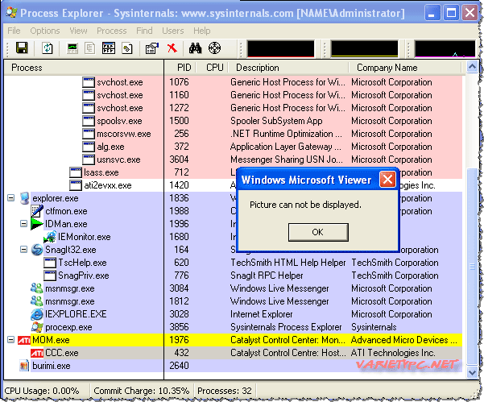Screen dimensions: 484x402
Task: Select the ati2evxx.exe process row
Action: 233,185
